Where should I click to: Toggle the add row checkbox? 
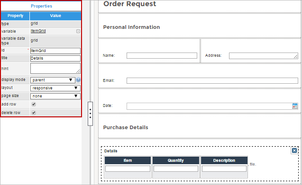coord(34,104)
